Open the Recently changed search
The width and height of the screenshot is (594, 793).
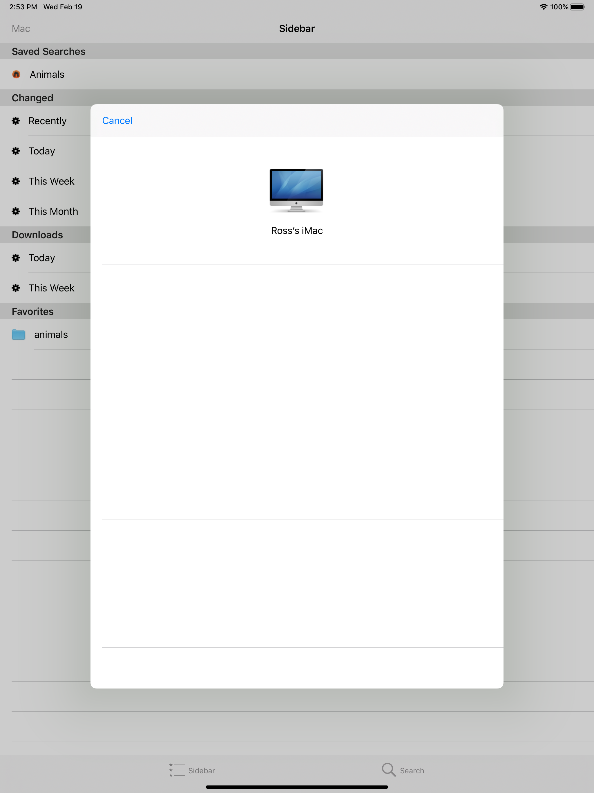coord(48,121)
